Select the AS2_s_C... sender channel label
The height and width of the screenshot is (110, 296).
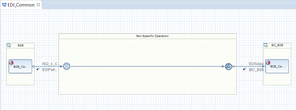(51, 64)
